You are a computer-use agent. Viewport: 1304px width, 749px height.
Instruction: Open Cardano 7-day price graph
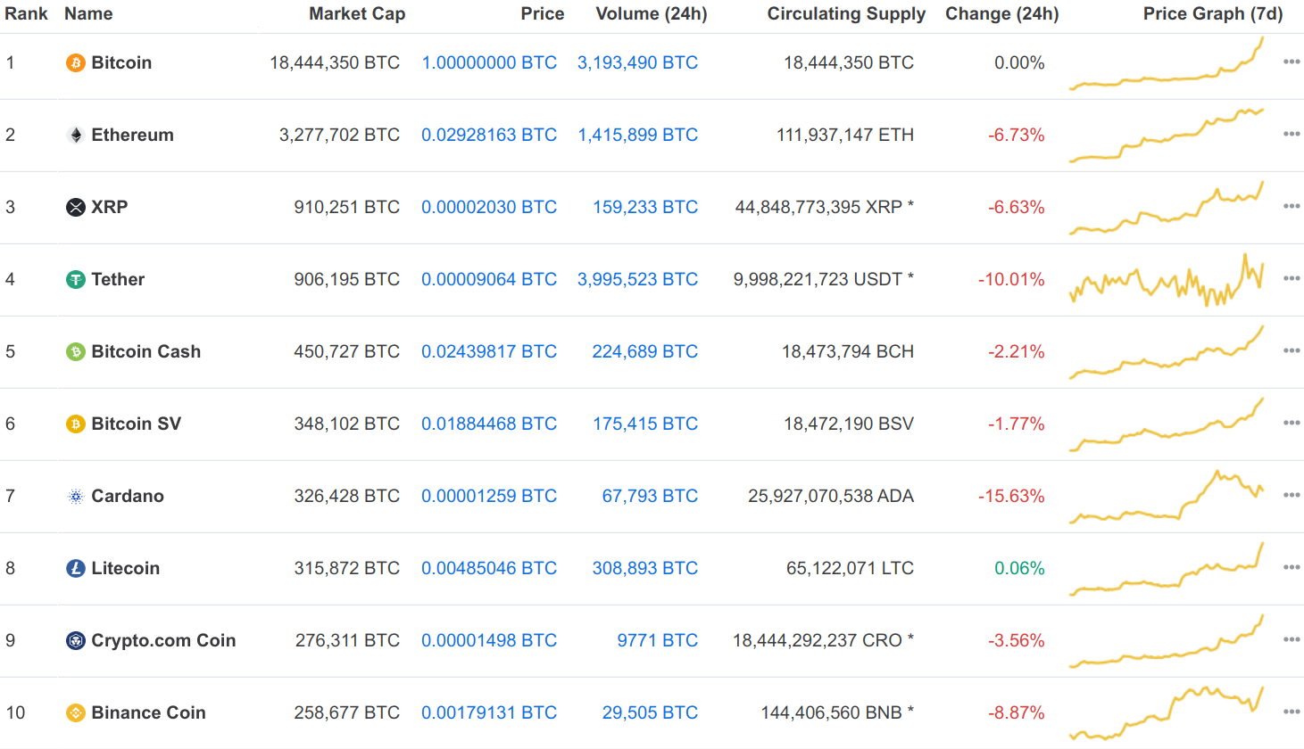click(x=1167, y=497)
